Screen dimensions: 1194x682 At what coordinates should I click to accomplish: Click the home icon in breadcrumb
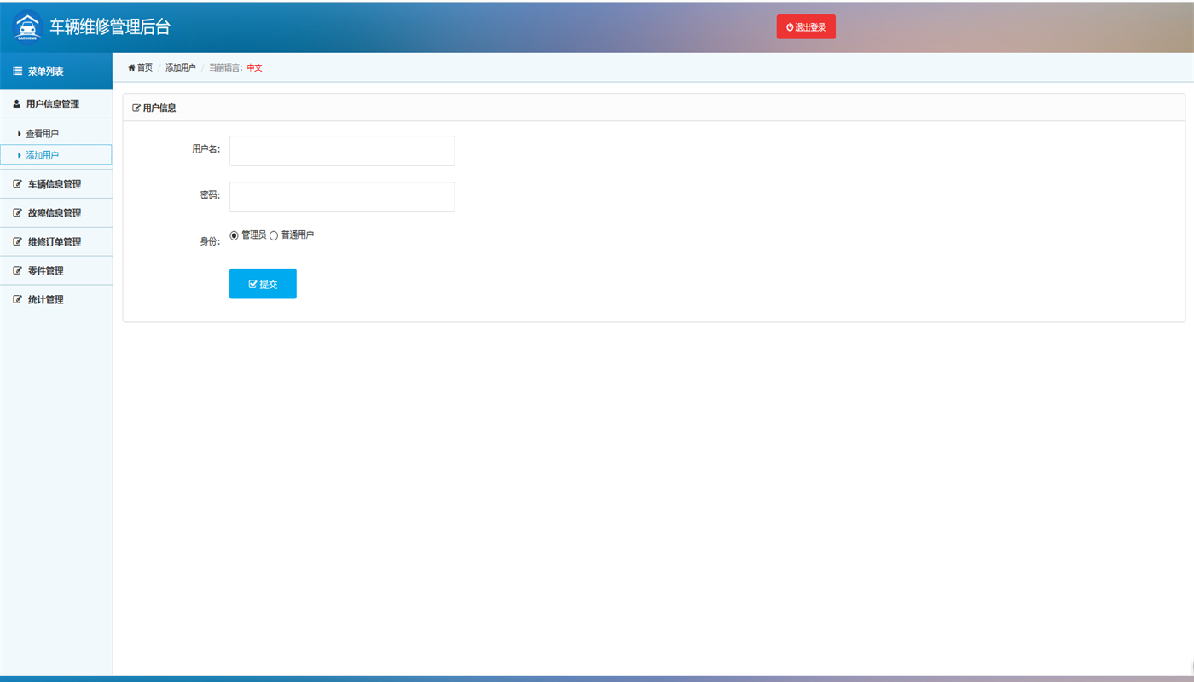coord(131,67)
